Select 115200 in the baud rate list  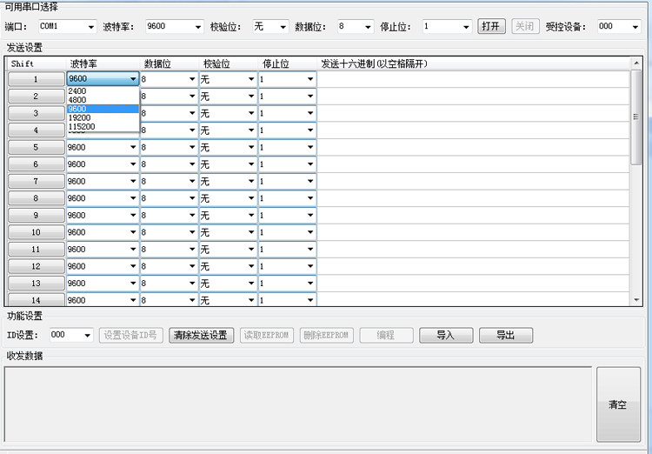[103, 126]
